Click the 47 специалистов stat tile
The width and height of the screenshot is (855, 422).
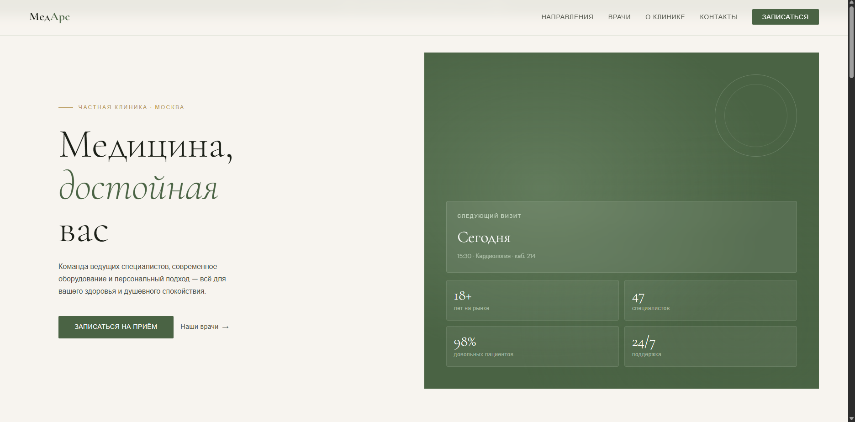tap(710, 300)
